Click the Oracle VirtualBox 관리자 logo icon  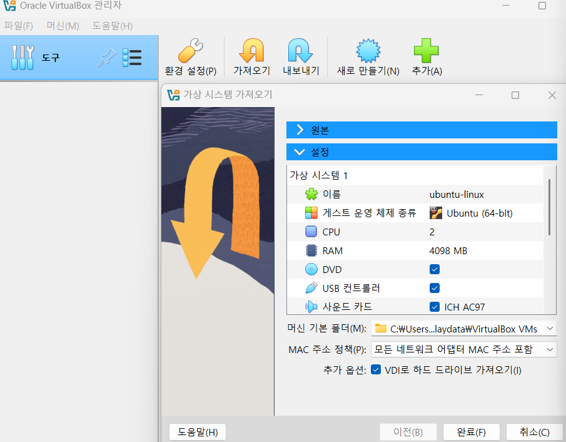(x=10, y=6)
